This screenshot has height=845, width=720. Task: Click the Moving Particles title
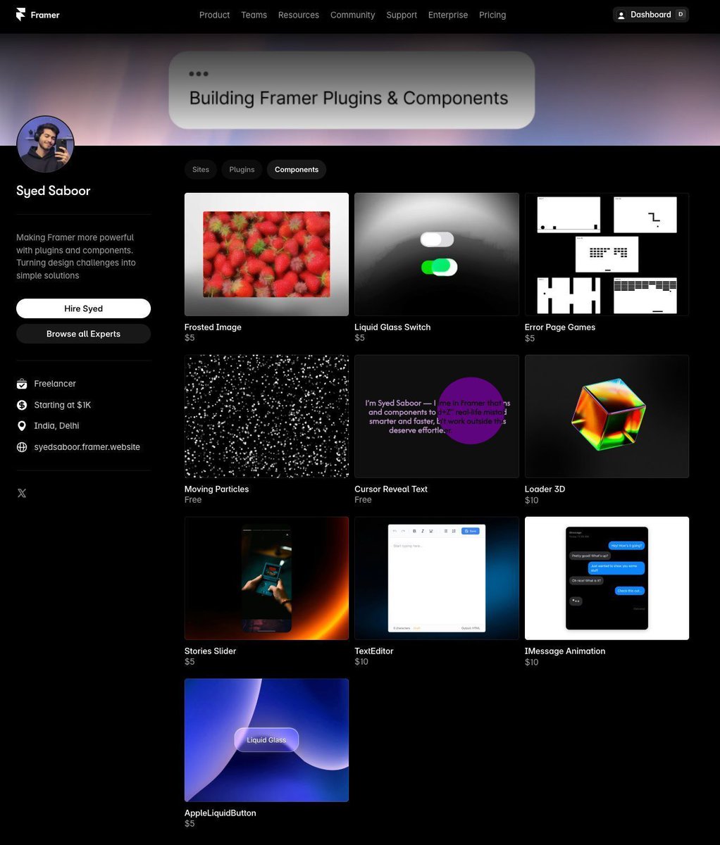(x=216, y=489)
